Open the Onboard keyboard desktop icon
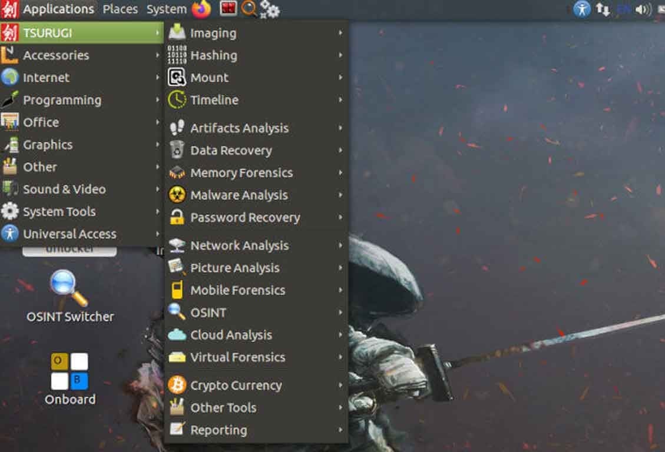 70,371
